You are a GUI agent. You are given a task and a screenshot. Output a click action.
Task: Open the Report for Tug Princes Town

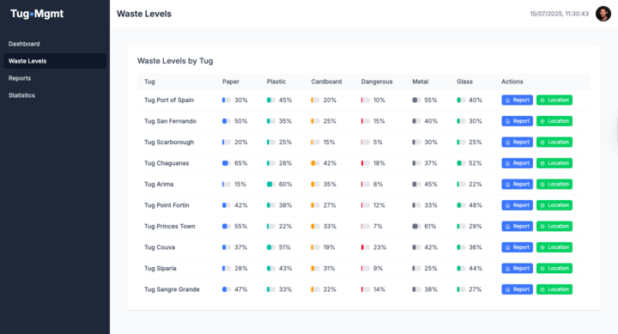517,227
